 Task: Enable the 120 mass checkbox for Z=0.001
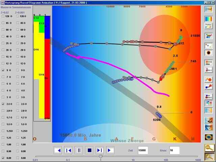(17, 16)
